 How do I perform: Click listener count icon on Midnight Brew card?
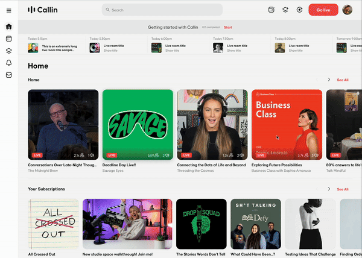pos(82,156)
